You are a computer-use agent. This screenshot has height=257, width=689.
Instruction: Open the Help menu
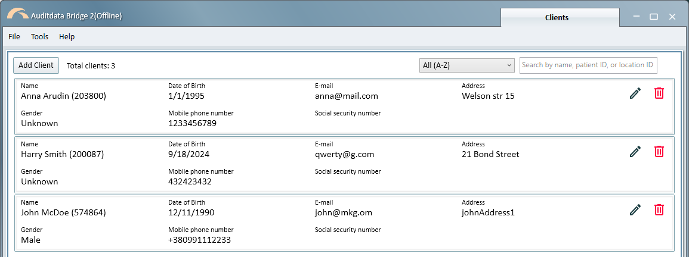pos(67,37)
